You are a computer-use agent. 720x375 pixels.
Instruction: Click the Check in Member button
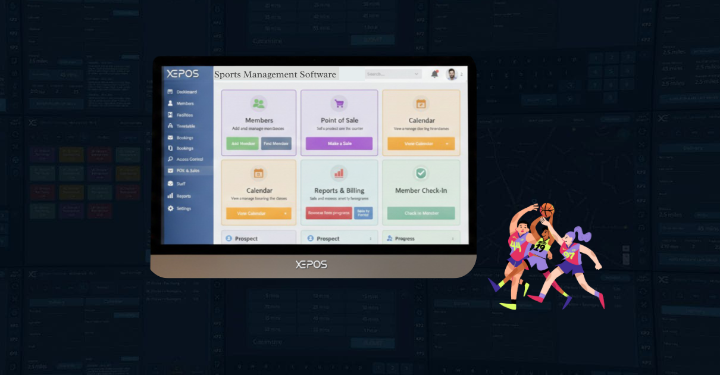click(421, 213)
